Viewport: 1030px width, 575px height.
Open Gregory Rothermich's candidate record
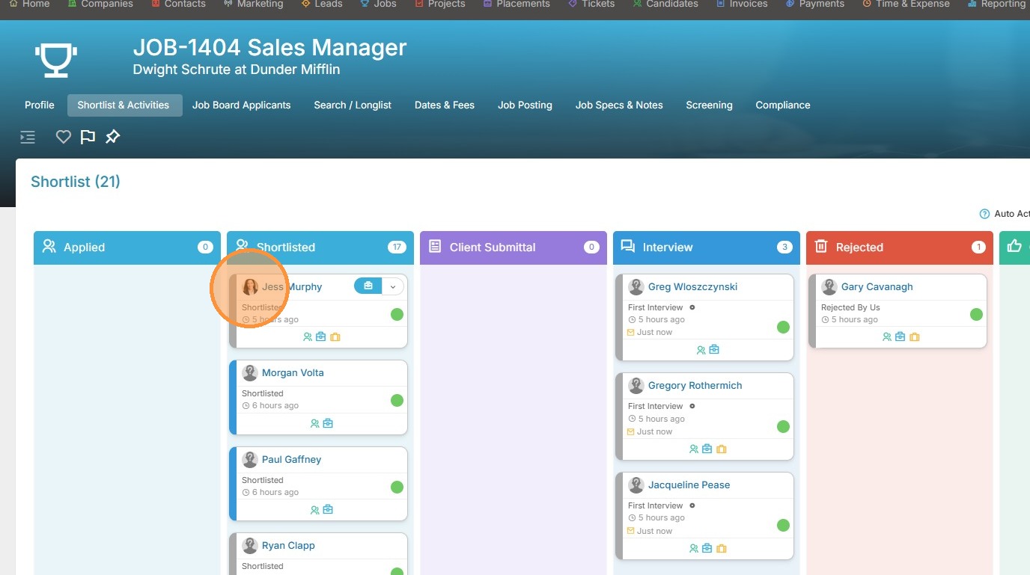[695, 385]
